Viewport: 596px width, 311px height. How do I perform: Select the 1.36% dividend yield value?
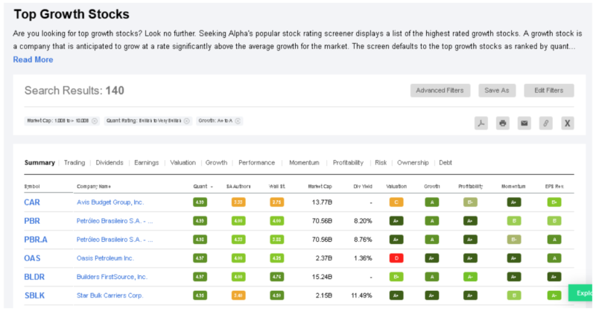(x=363, y=258)
